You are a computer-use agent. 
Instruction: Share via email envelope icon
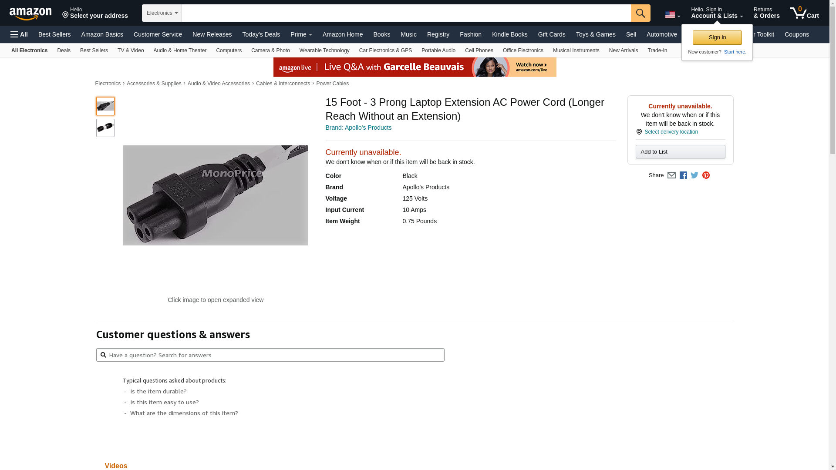pos(671,175)
